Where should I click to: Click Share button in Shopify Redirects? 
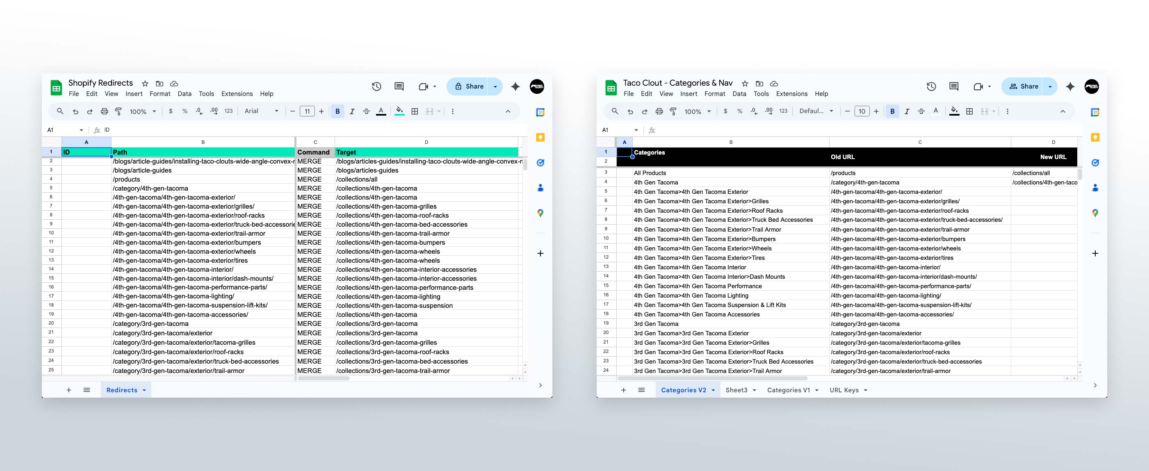[x=468, y=86]
